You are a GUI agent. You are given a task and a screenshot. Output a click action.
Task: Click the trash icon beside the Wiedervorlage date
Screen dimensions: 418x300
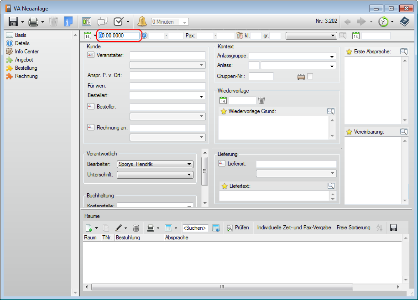(x=261, y=100)
